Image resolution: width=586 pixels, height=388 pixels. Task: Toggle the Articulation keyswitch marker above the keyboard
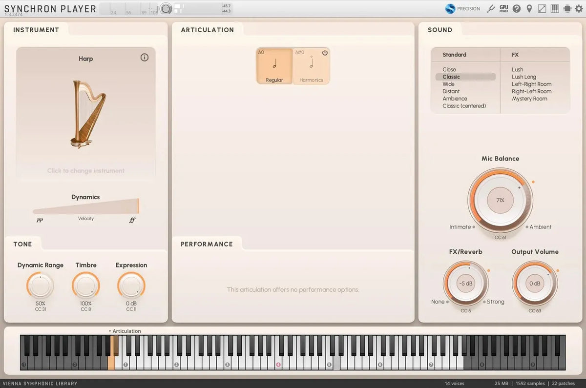[125, 331]
